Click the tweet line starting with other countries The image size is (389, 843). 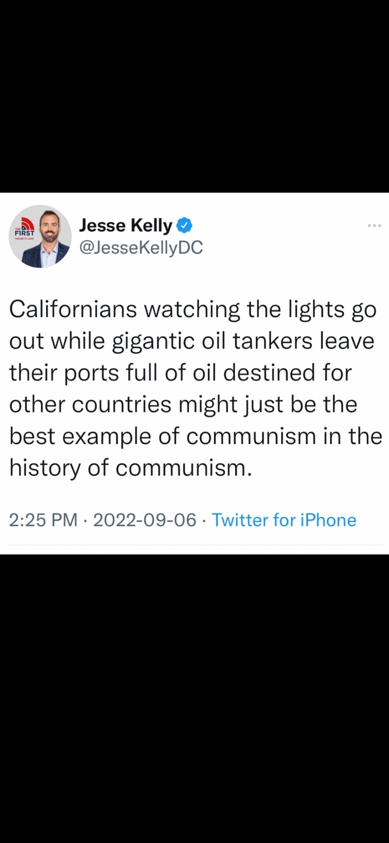pyautogui.click(x=183, y=404)
